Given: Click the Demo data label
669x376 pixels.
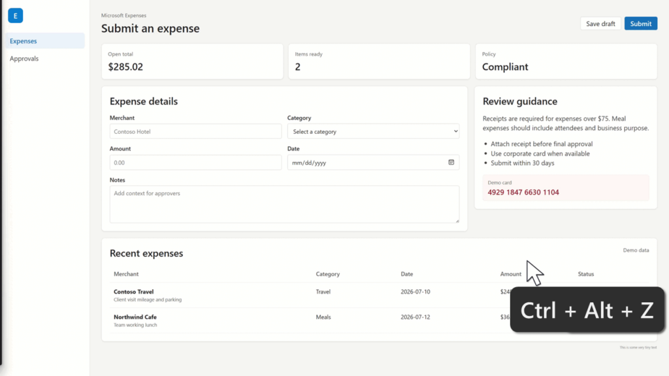Looking at the screenshot, I should (636, 250).
